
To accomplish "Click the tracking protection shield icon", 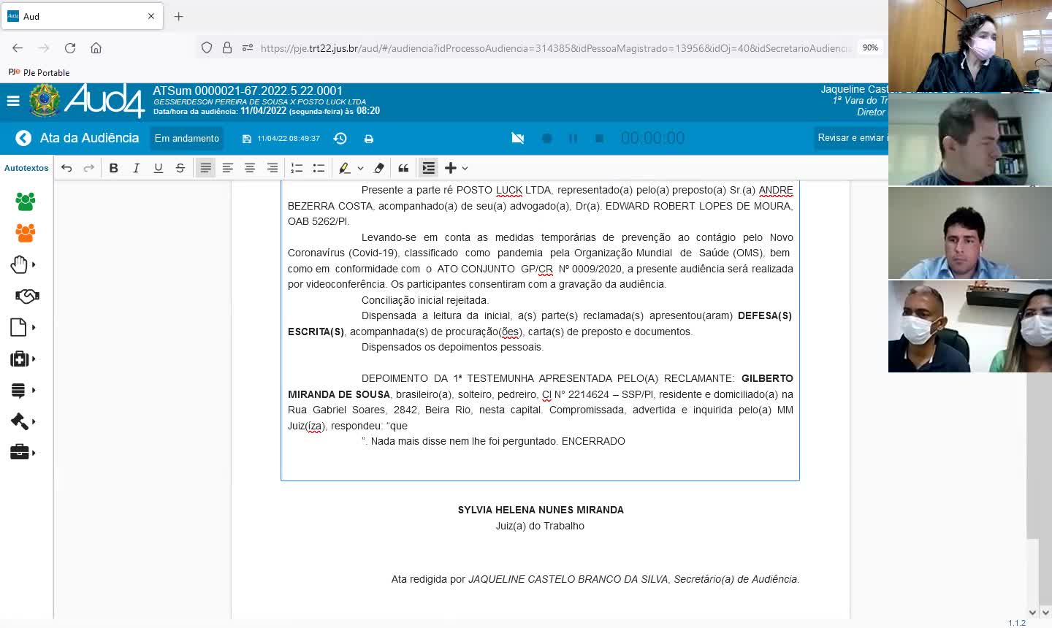I will tap(207, 48).
